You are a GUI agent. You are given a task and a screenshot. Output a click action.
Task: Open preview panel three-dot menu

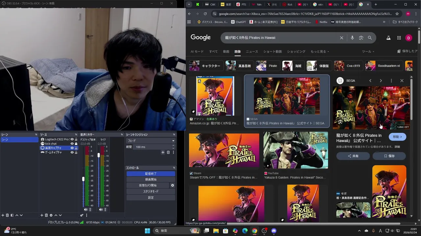pyautogui.click(x=391, y=81)
